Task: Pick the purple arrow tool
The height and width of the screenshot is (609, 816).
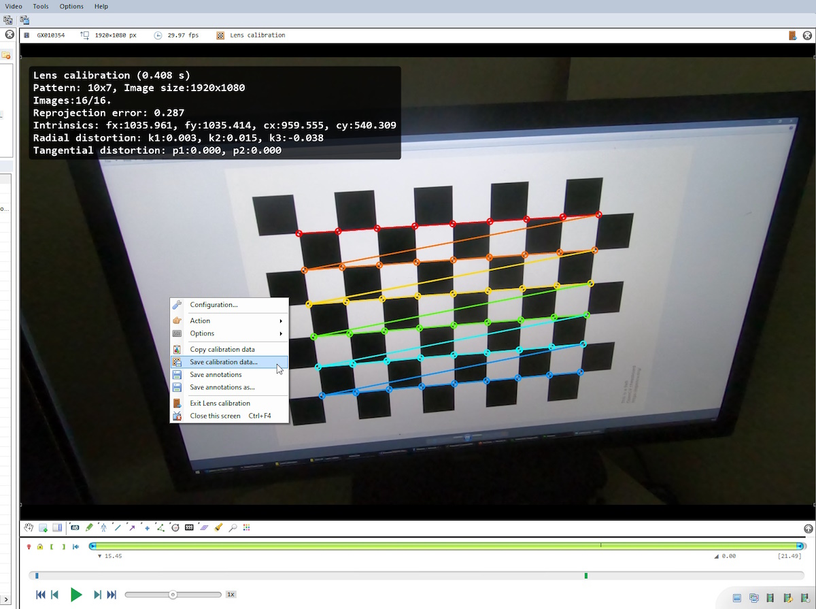Action: point(132,527)
